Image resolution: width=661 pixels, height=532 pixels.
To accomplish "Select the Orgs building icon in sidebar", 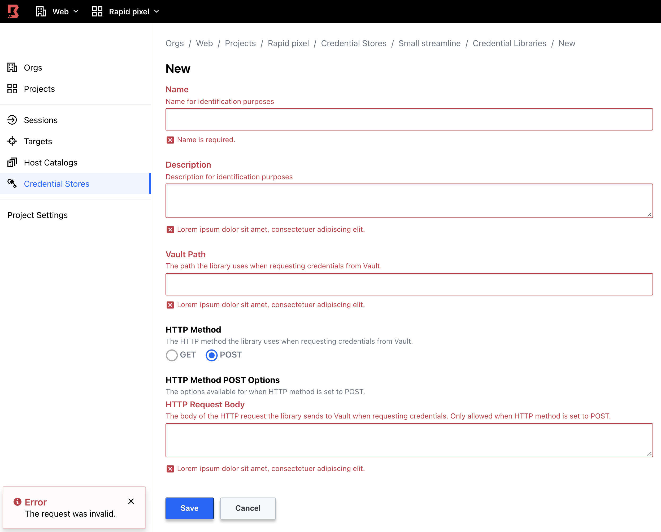I will 12,67.
